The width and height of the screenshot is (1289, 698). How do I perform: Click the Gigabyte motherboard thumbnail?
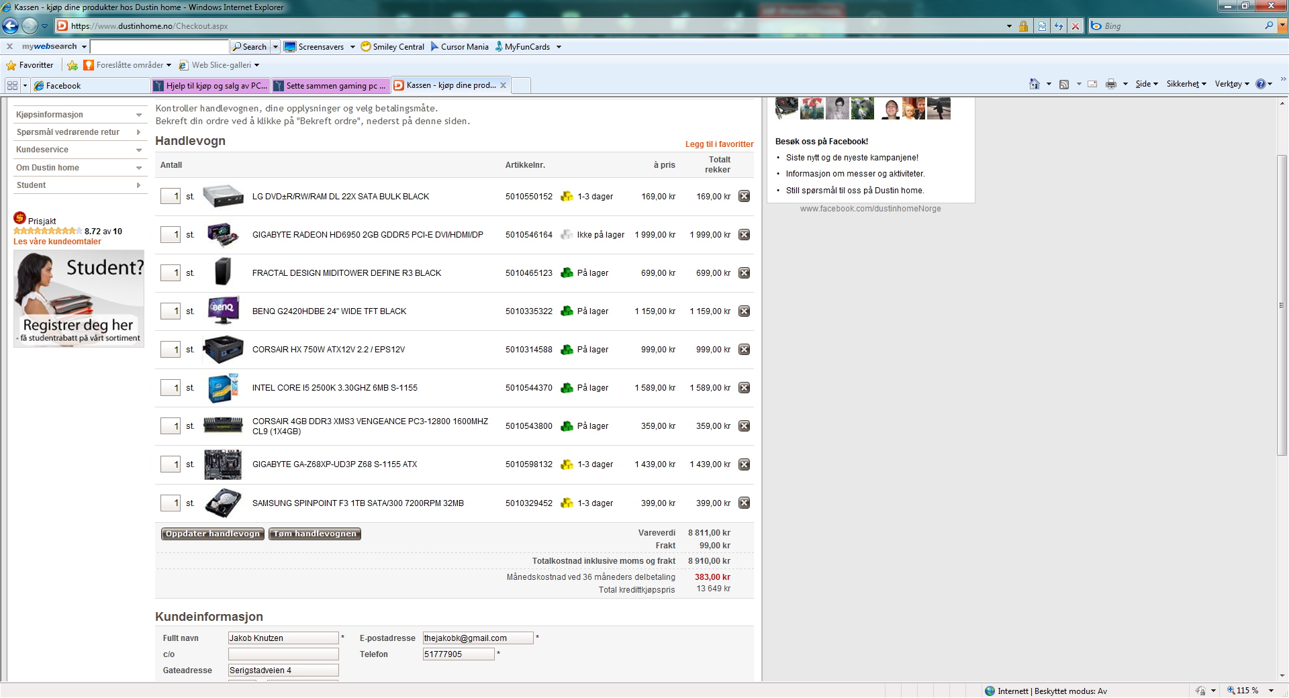(223, 464)
